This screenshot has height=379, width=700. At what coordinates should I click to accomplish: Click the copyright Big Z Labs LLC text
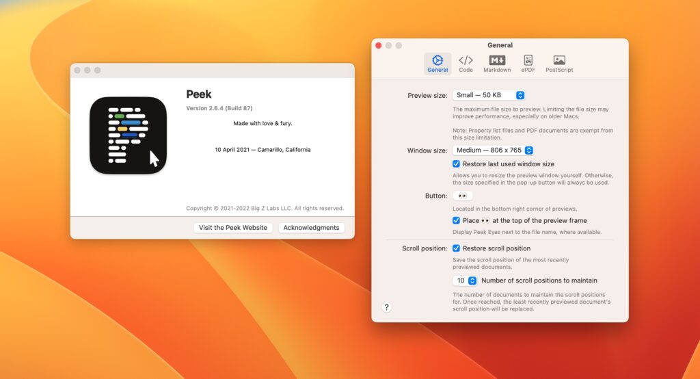(265, 208)
